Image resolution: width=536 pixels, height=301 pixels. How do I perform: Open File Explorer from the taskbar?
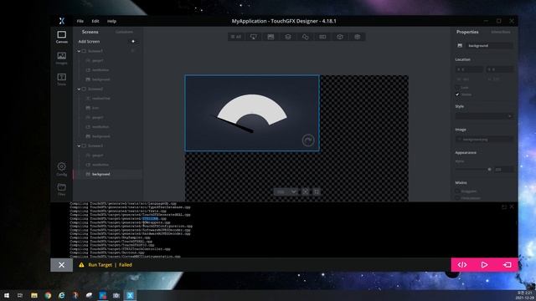coord(34,295)
